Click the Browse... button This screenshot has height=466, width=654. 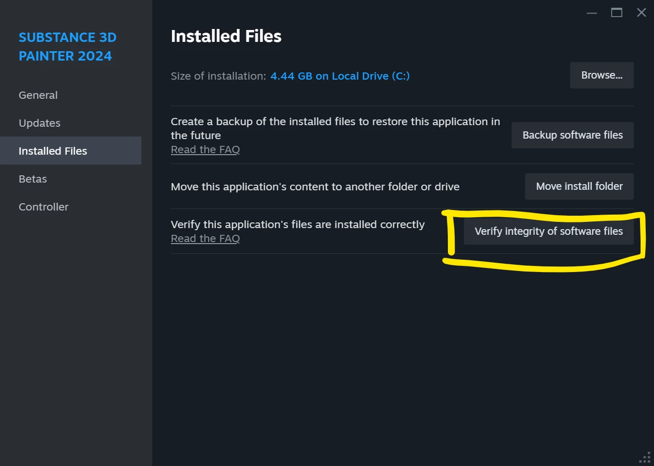coord(602,76)
